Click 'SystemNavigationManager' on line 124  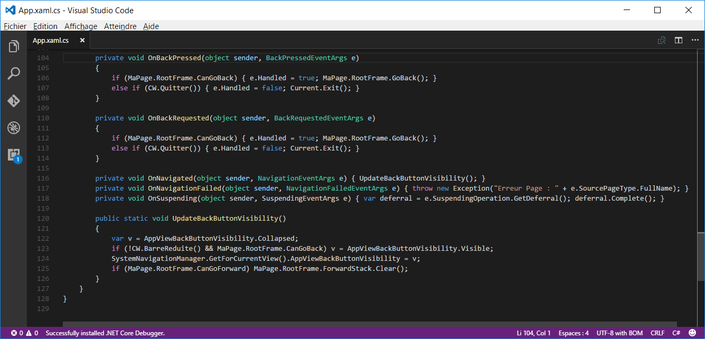click(158, 258)
